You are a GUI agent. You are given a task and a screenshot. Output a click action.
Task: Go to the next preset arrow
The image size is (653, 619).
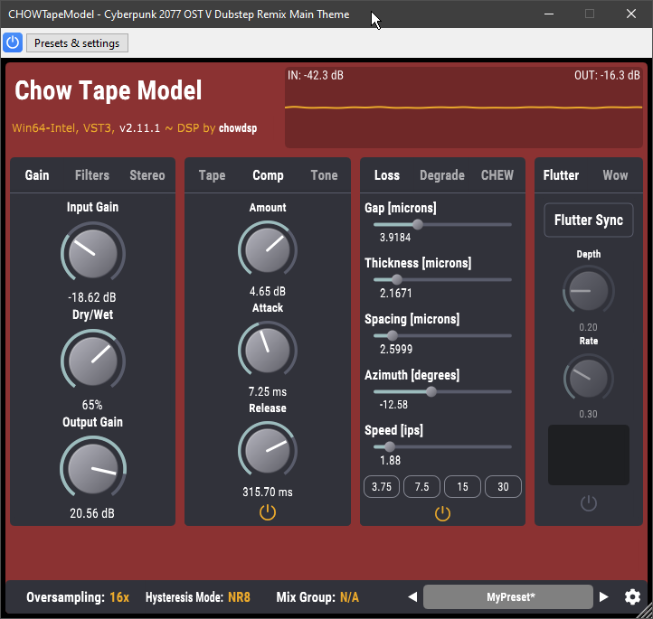pos(603,597)
